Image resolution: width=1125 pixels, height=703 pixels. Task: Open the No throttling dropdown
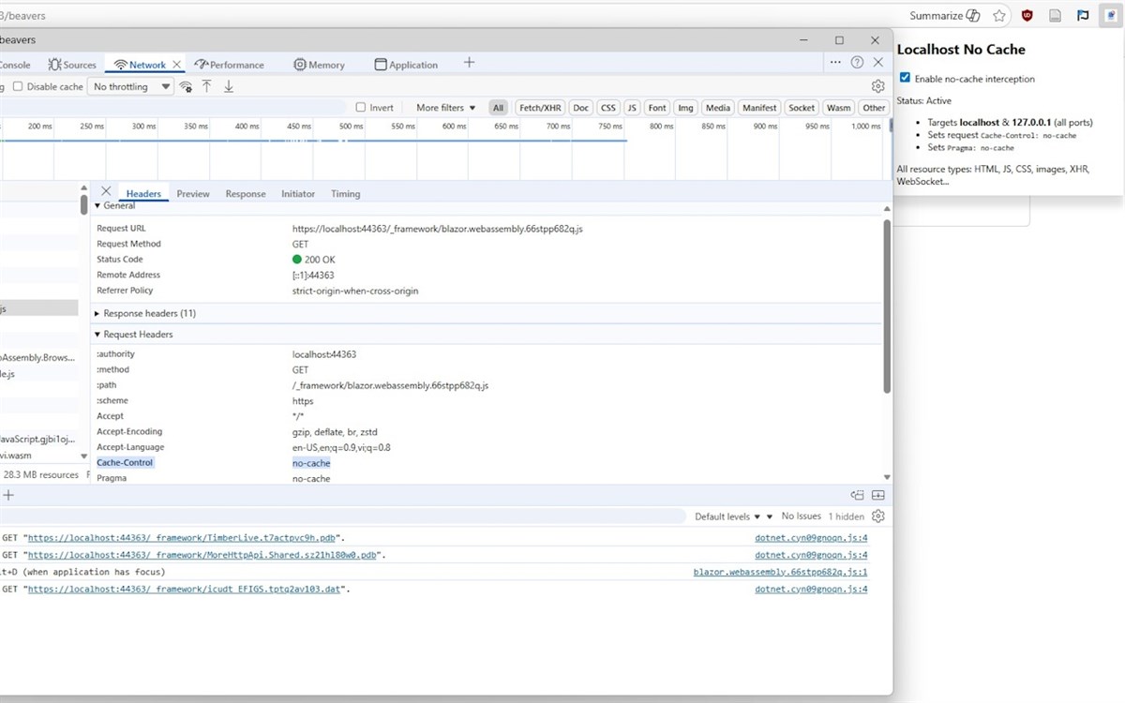point(131,86)
